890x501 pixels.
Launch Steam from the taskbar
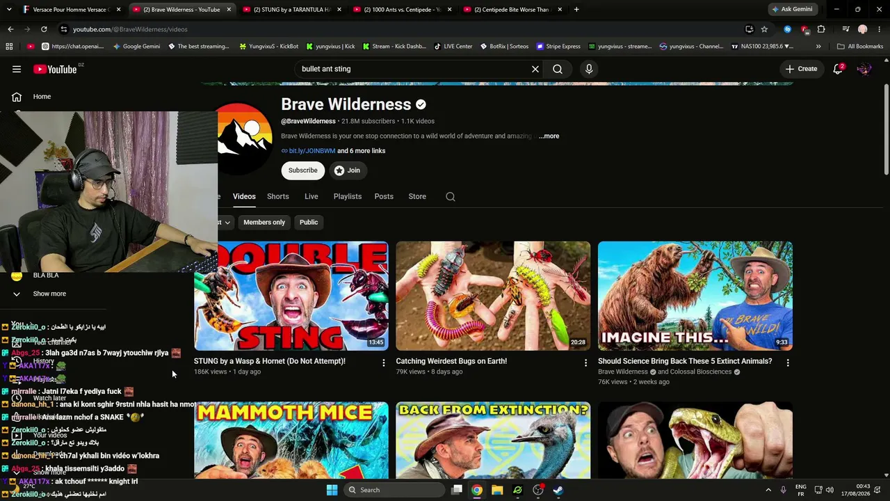[558, 490]
